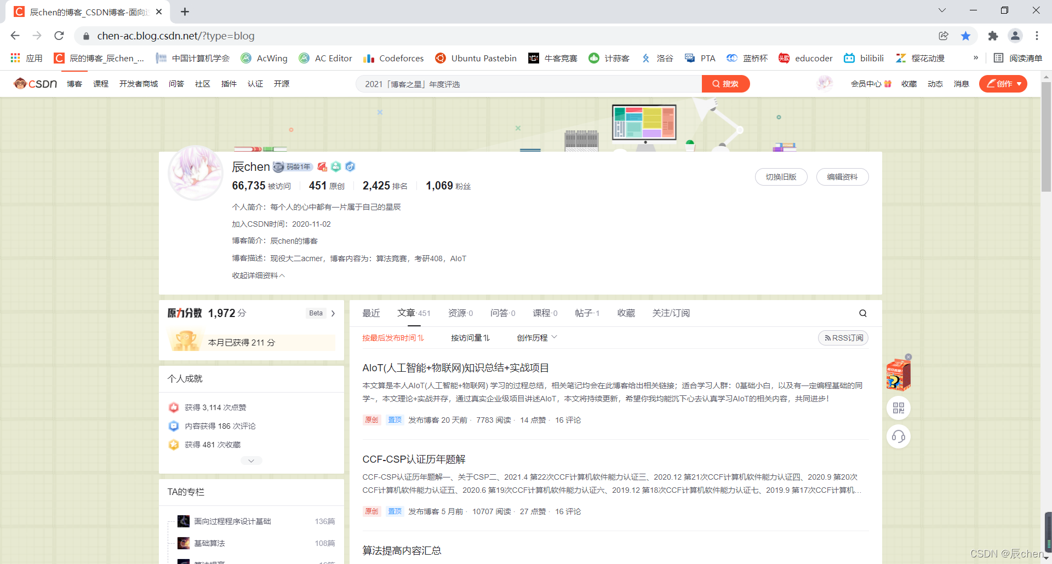
Task: Open 消息 messages in header
Action: point(962,84)
